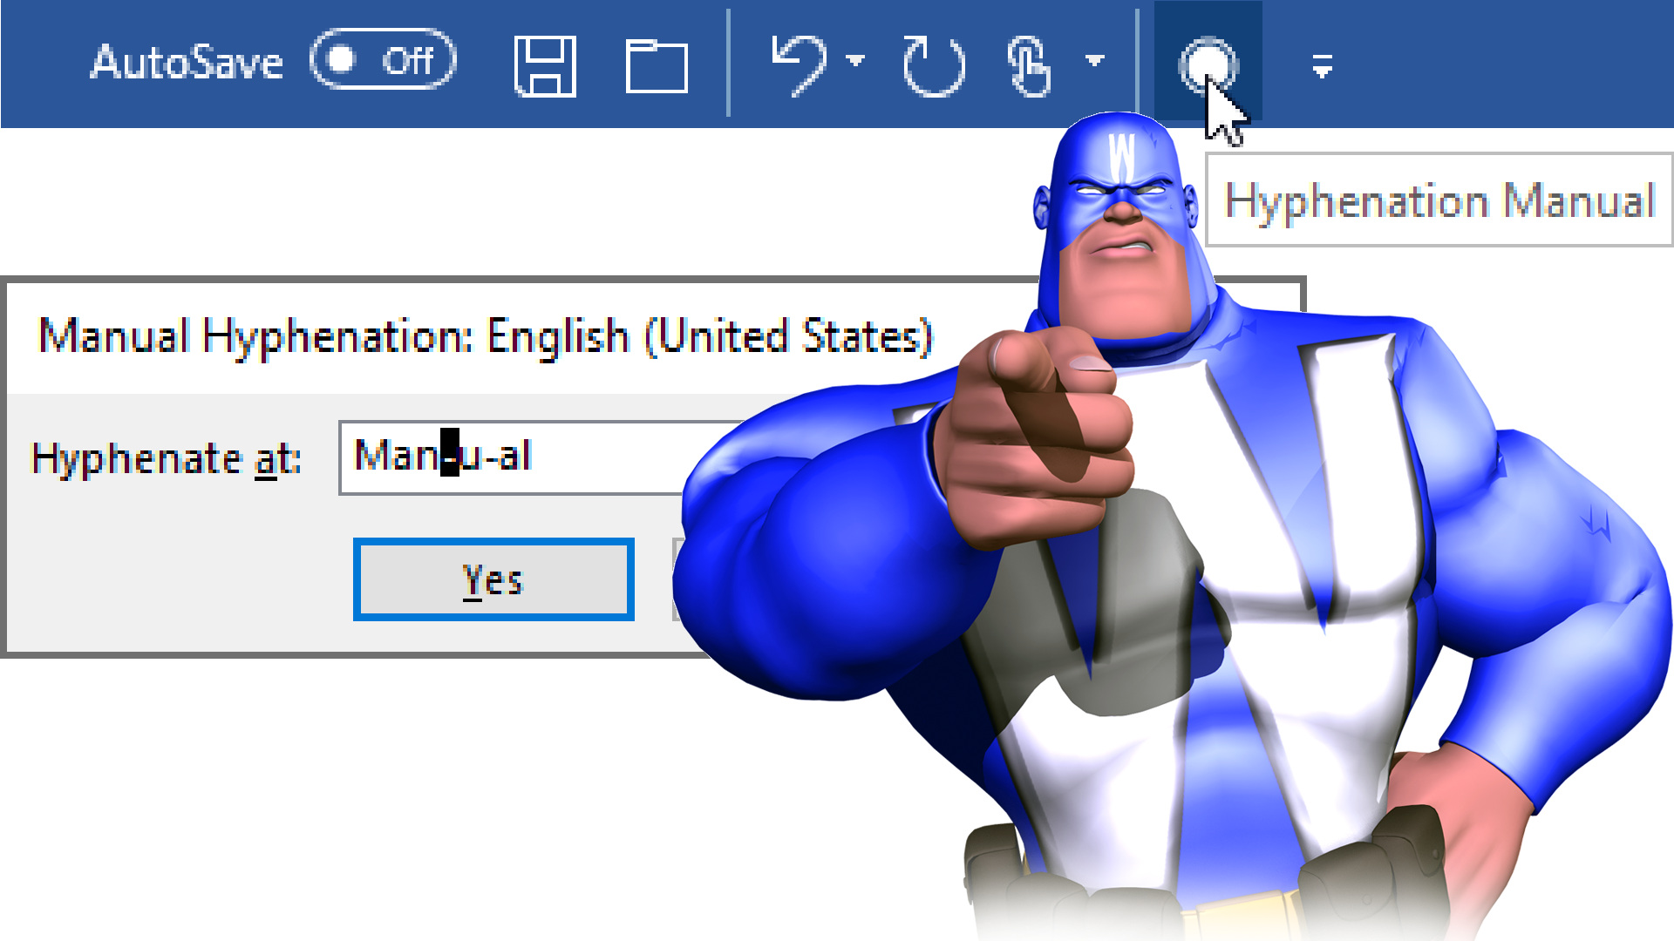Open the Touch/Mouse Mode dropdown arrow
Screen dimensions: 1674x941
pos(1095,60)
